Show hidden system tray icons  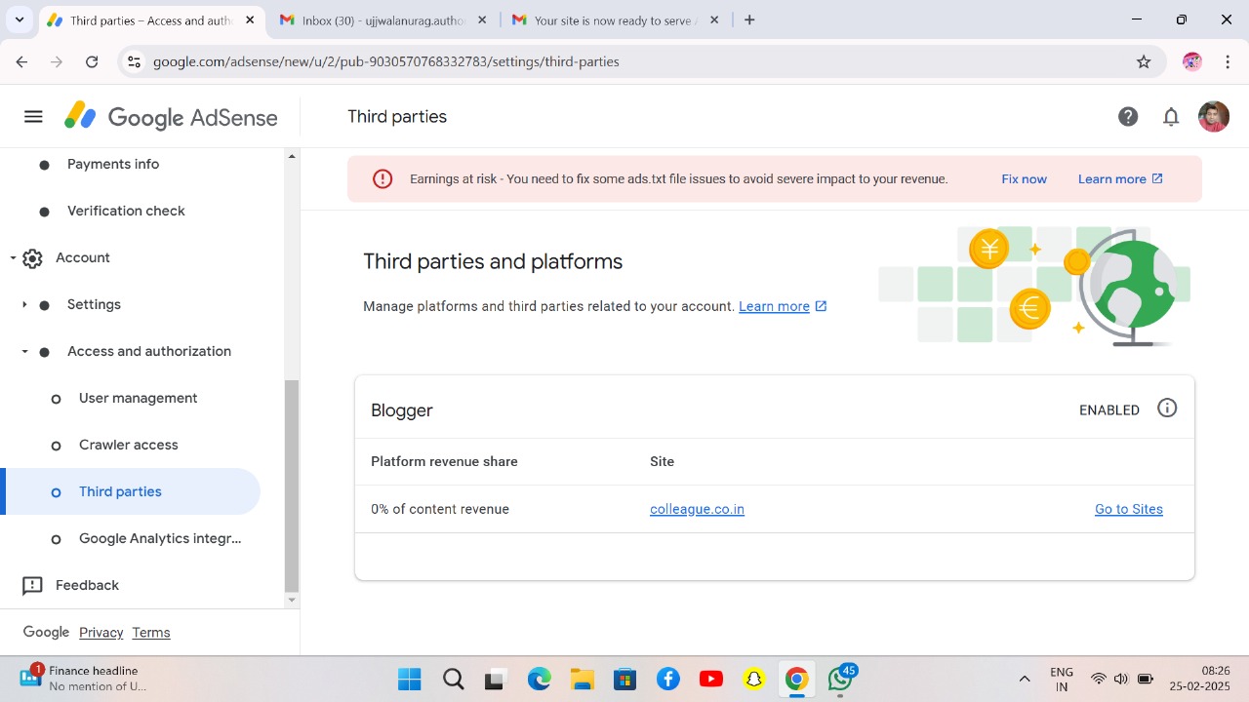[x=1025, y=680]
